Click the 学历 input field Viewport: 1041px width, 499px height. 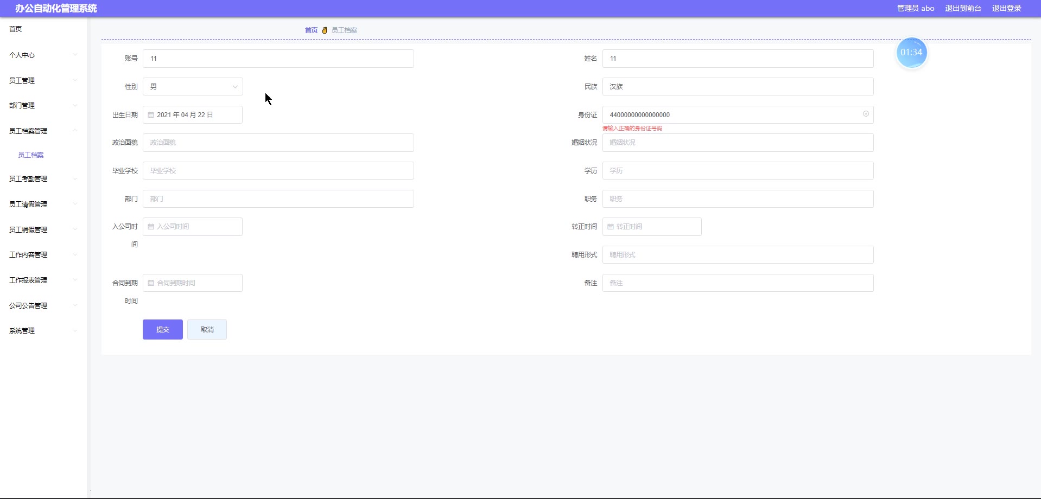(738, 171)
